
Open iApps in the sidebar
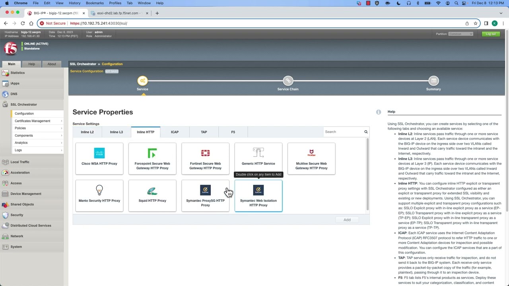coord(32,83)
